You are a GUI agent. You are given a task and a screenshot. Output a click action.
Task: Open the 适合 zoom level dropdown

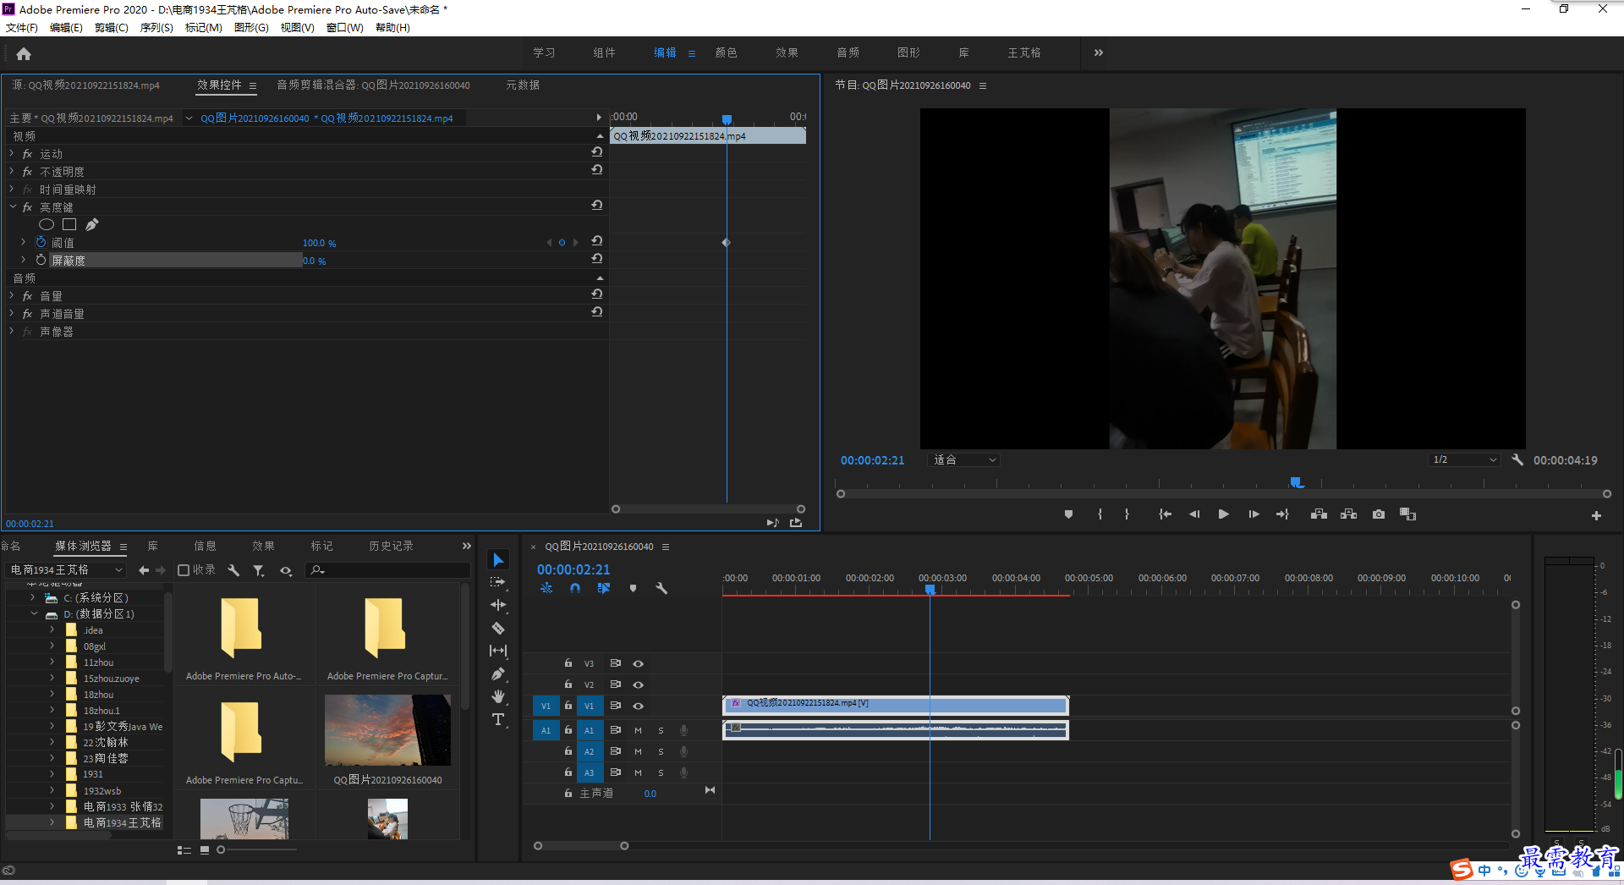tap(965, 459)
